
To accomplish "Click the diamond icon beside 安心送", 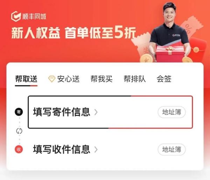I will (x=52, y=79).
